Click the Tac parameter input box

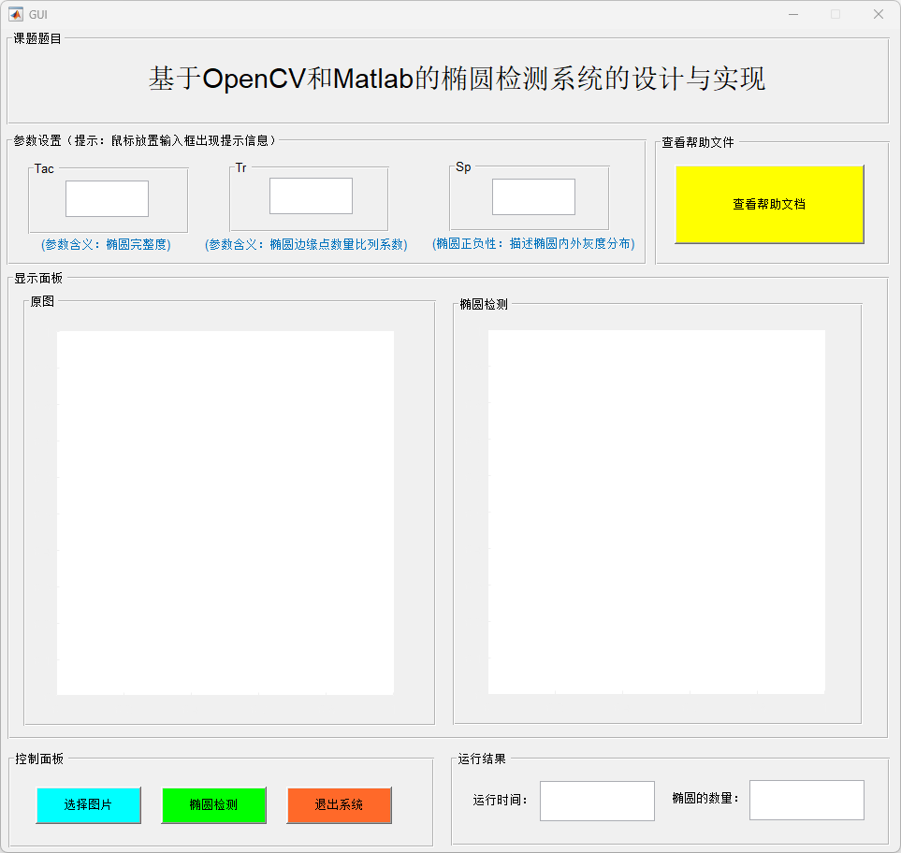coord(107,198)
